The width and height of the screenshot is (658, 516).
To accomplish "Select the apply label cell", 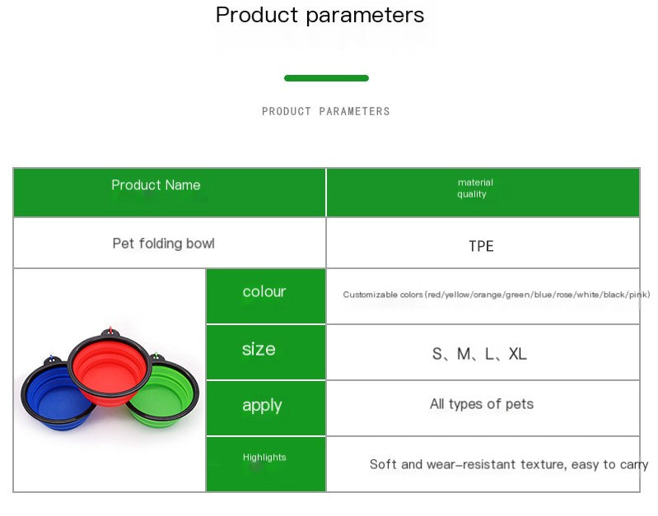I will point(266,408).
